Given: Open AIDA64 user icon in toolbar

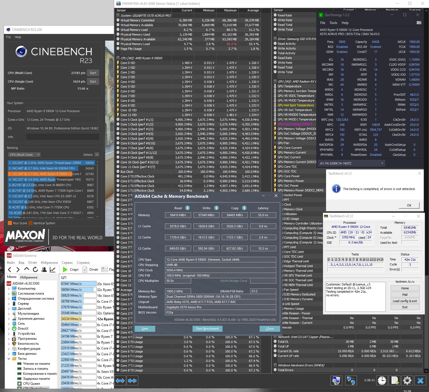Looking at the screenshot, I should click(44, 269).
